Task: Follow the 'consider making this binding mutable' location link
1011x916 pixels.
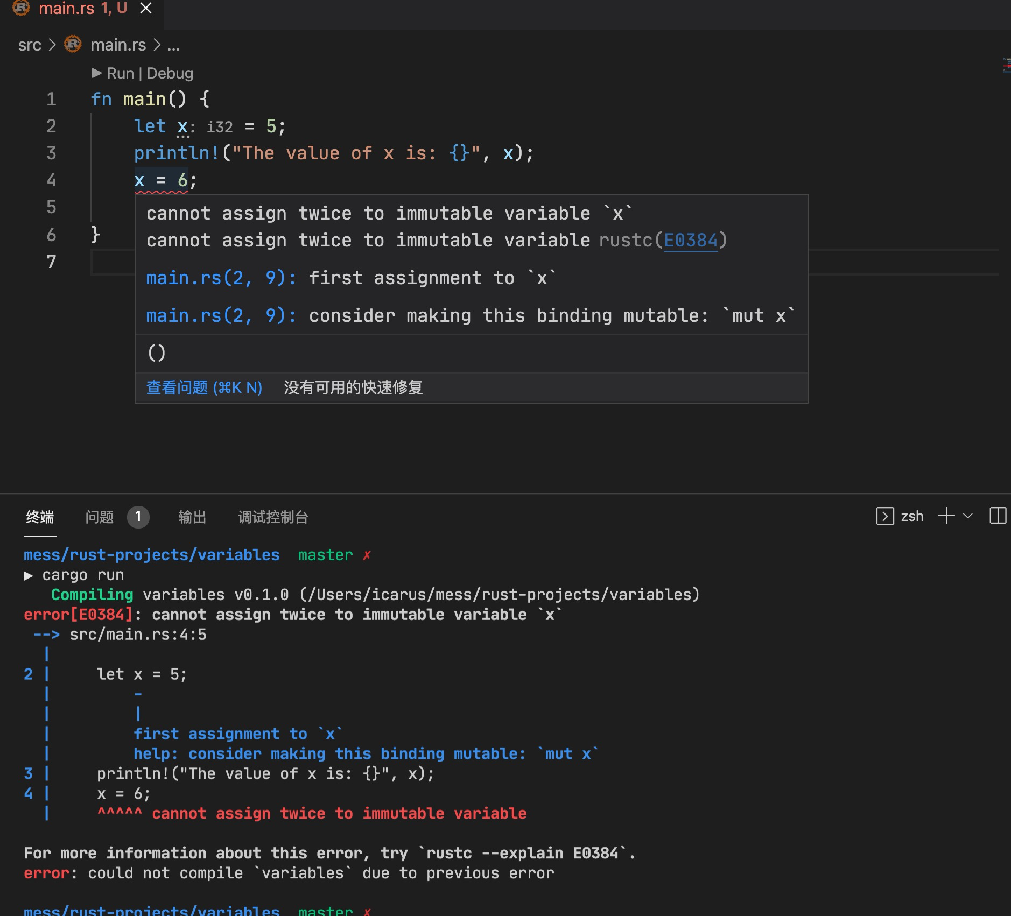Action: [x=221, y=315]
